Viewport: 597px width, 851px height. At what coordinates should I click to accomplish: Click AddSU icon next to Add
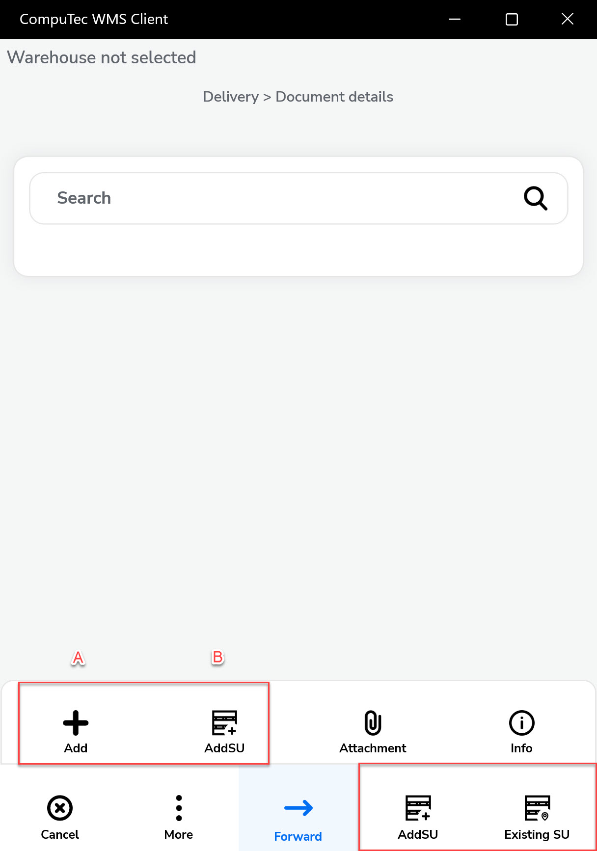(224, 723)
